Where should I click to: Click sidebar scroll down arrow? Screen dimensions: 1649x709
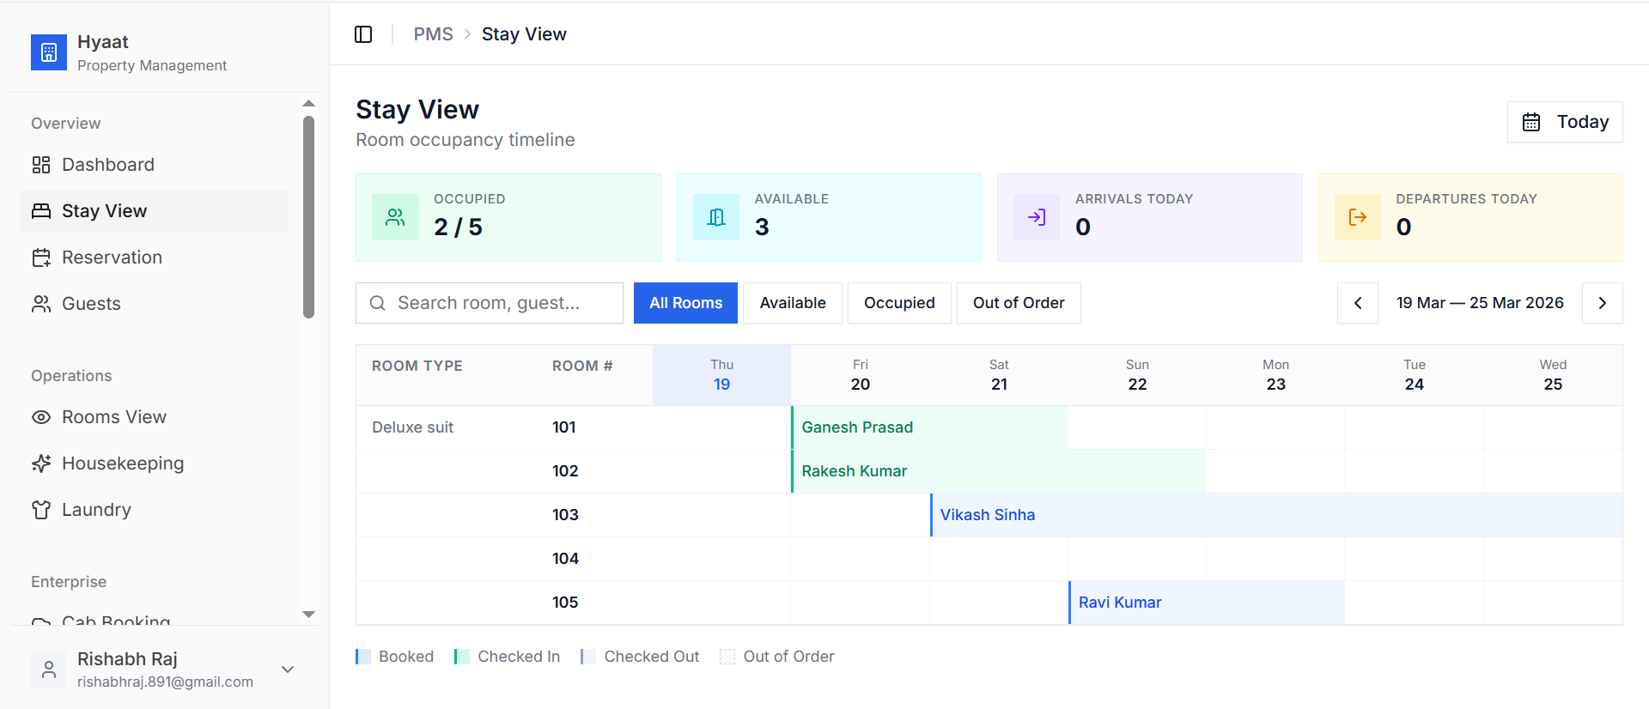[x=309, y=615]
